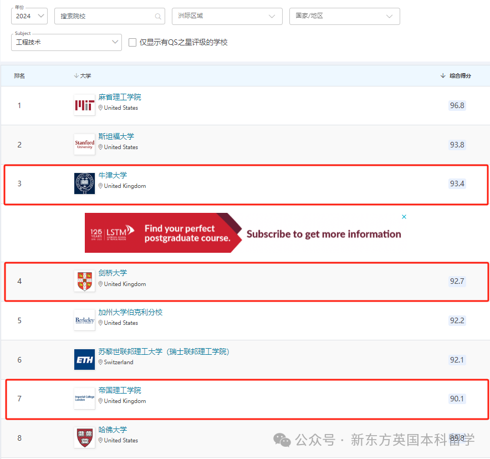Click the 93.8 score for Stanford
The image size is (490, 459).
457,145
